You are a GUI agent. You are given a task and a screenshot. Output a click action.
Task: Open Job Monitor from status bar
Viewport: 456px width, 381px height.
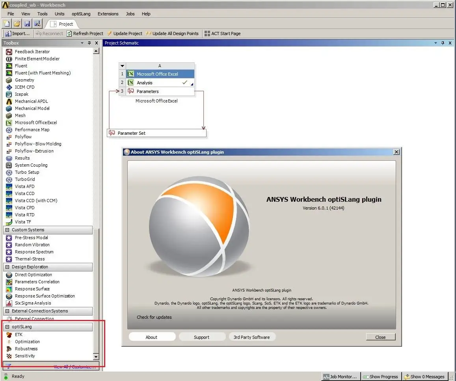coord(341,377)
